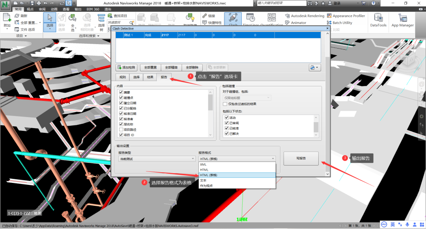This screenshot has height=229, width=426.
Task: Uncheck the 碰撞点 checkbox
Action: 121,98
